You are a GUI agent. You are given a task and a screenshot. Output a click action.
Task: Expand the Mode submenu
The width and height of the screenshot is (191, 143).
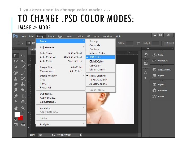(x=61, y=41)
